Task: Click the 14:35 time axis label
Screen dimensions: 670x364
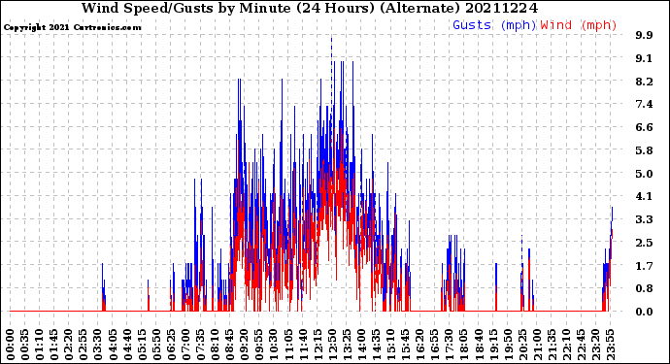Action: pos(376,345)
